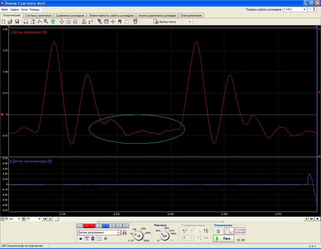Select the horizontal measurement cursor tool
This screenshot has height=249, width=321.
click(x=26, y=22)
